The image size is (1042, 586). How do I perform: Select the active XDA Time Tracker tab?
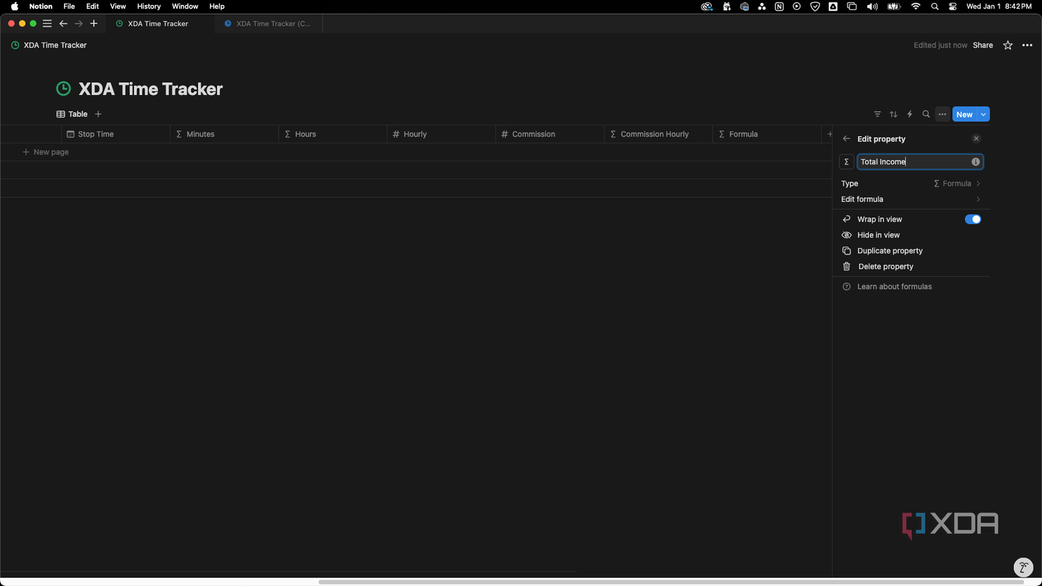(159, 24)
